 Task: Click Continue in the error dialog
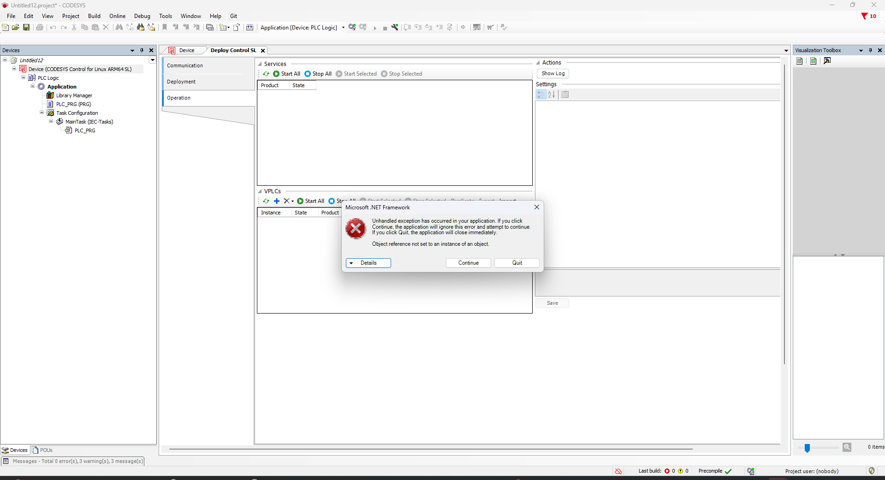[468, 263]
